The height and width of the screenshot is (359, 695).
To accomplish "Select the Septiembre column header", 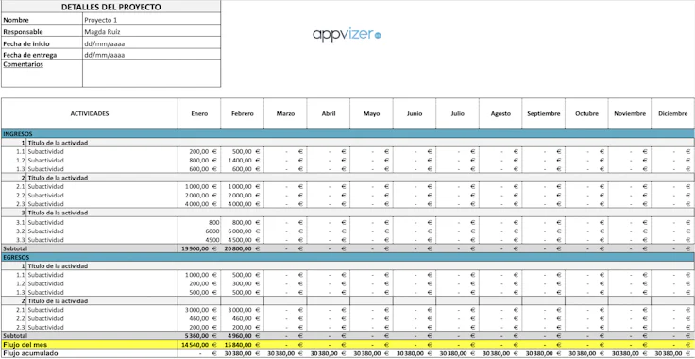I will pos(543,114).
